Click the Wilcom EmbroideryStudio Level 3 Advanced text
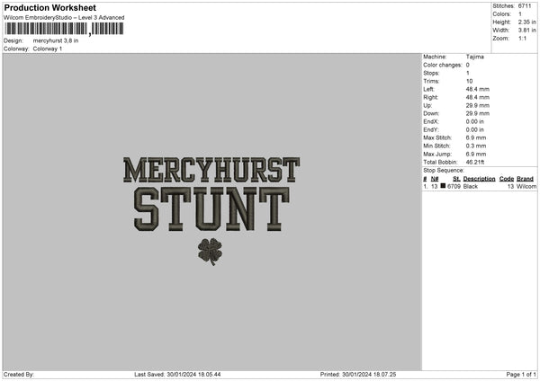The height and width of the screenshot is (381, 540). coord(64,18)
